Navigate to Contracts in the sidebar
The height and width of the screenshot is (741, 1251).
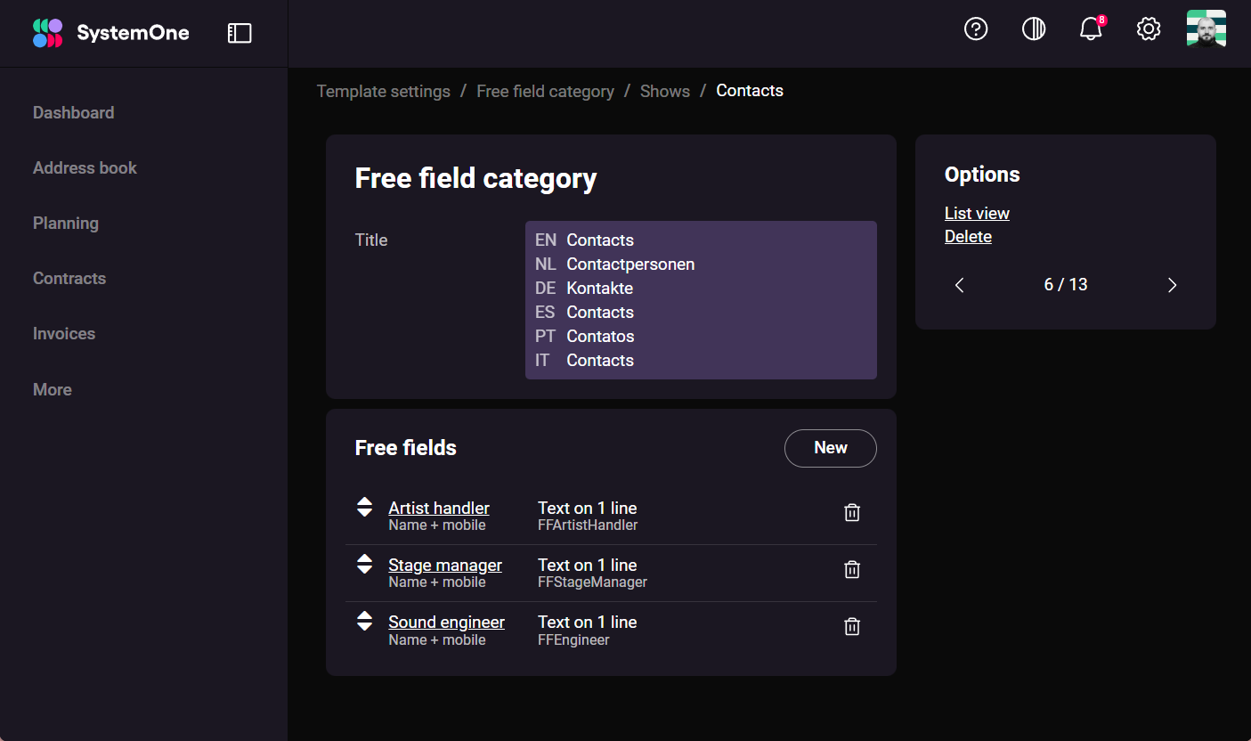tap(69, 278)
